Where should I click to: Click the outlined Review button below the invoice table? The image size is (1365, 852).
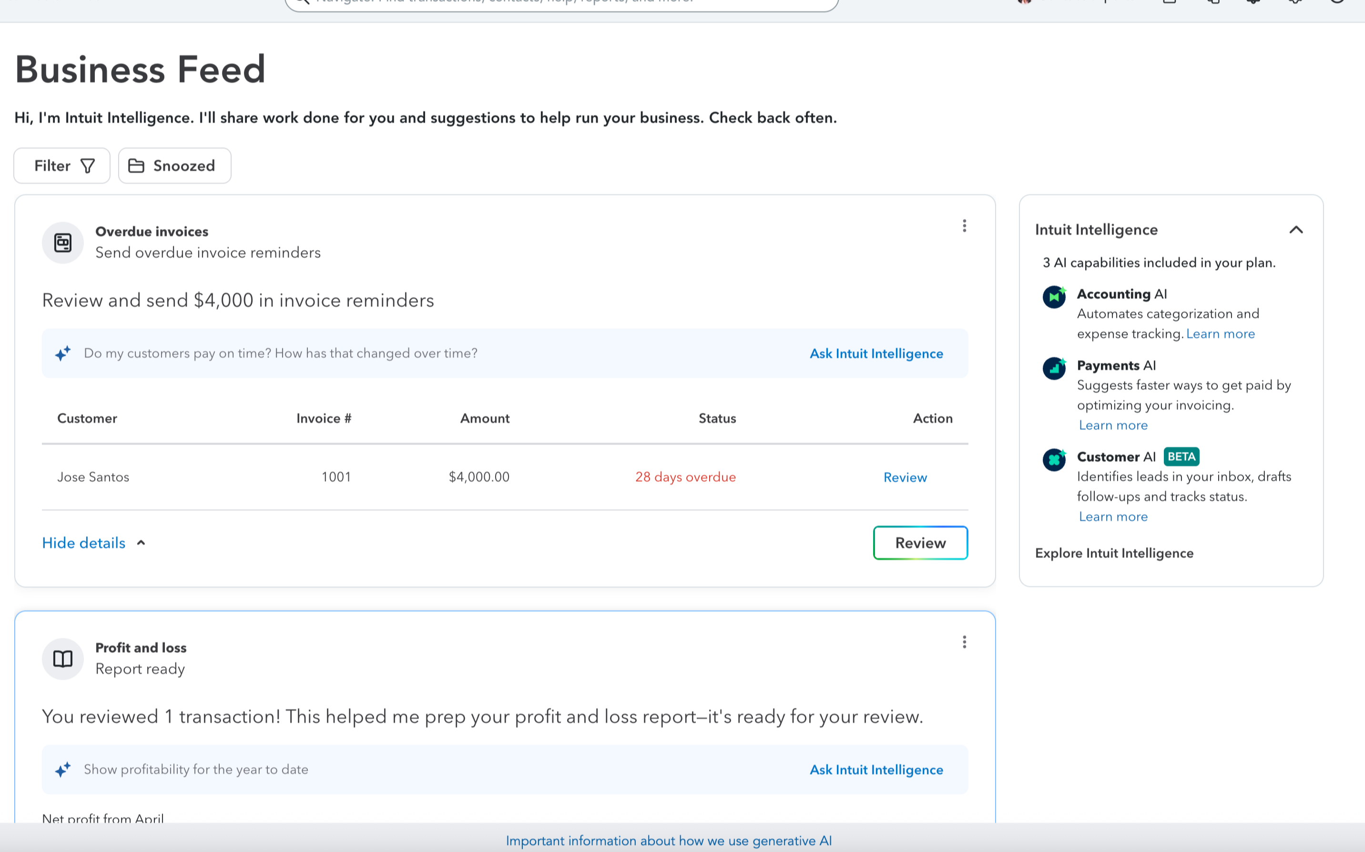(920, 542)
